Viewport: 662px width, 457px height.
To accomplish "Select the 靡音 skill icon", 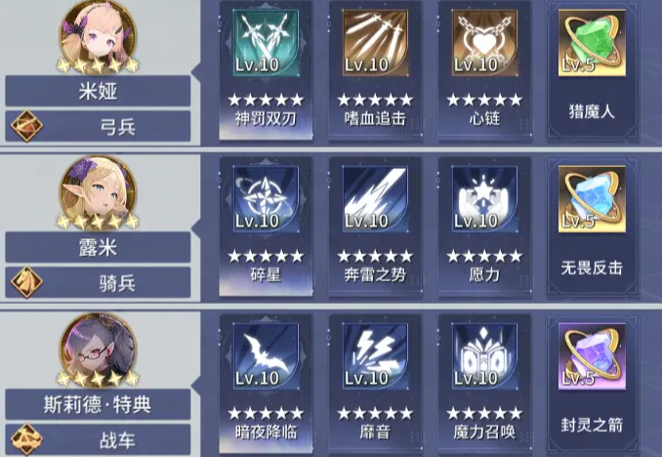I will tap(375, 356).
